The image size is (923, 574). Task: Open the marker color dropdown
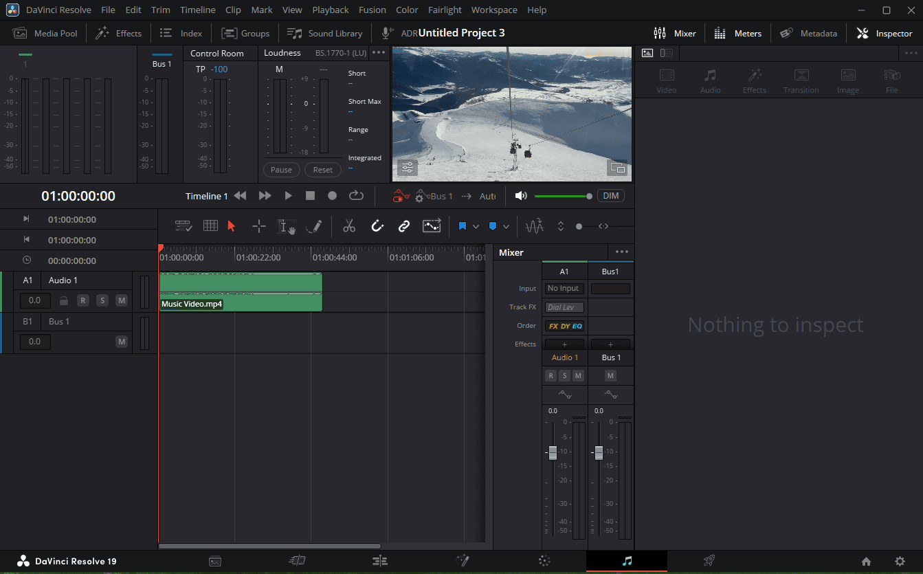pos(505,225)
